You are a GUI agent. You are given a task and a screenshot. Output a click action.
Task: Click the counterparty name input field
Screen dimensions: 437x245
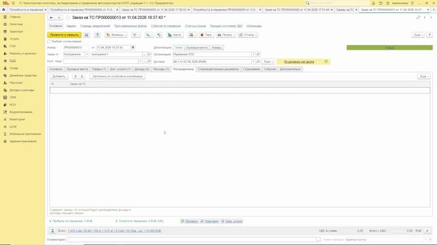pos(117,54)
